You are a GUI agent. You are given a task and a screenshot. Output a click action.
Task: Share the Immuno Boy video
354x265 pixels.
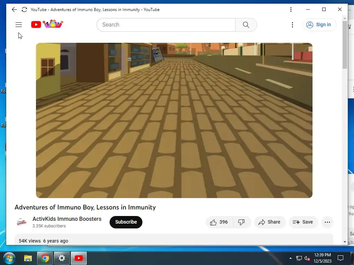(x=270, y=222)
